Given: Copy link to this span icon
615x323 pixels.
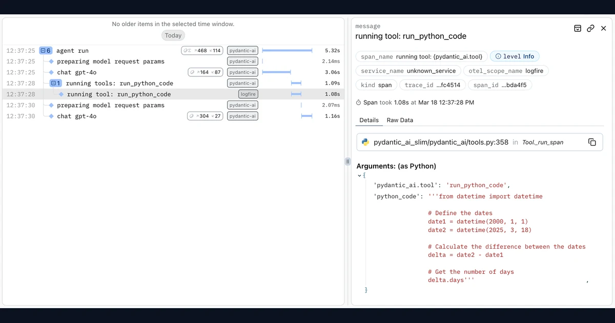Looking at the screenshot, I should pos(590,28).
